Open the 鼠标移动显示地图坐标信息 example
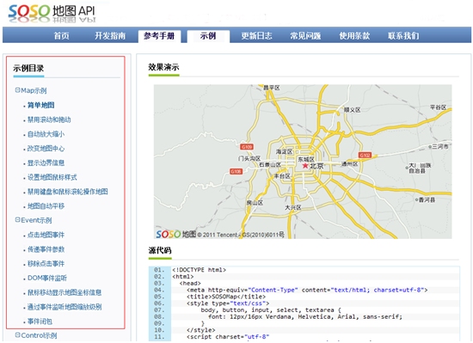Screen dimensions: 473x343 [64, 292]
